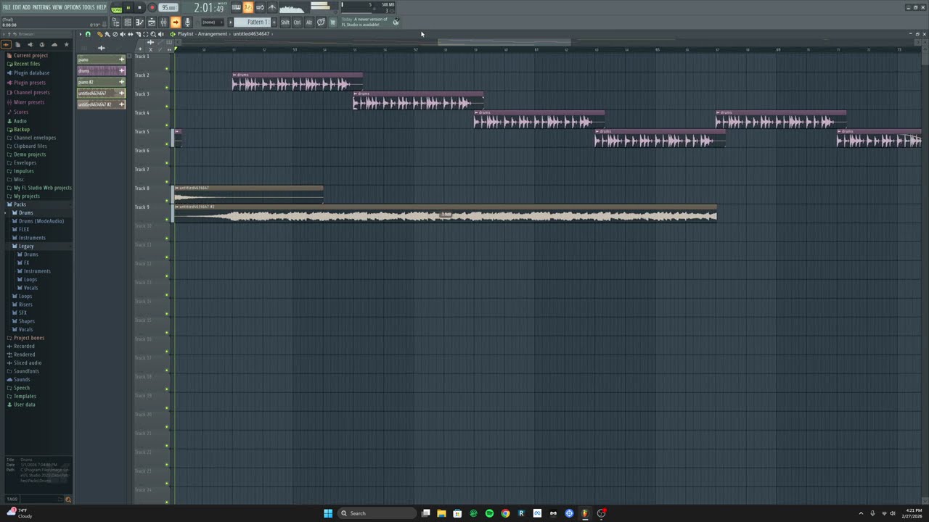Select the 'drums' clip in picker

coord(101,70)
